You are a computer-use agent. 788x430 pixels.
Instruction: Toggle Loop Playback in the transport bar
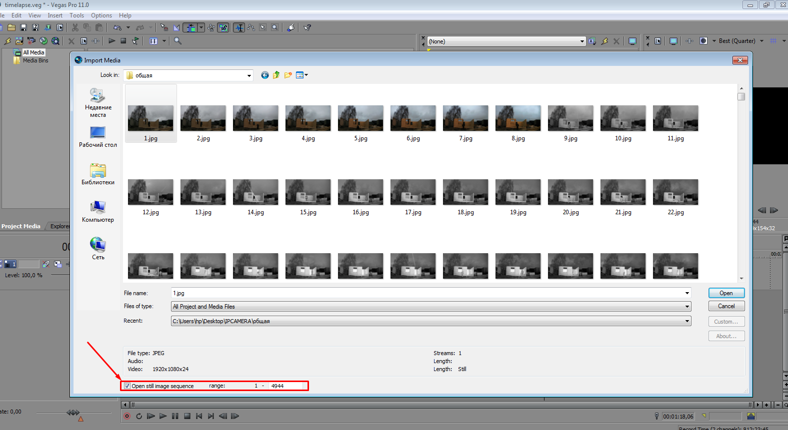(x=139, y=416)
